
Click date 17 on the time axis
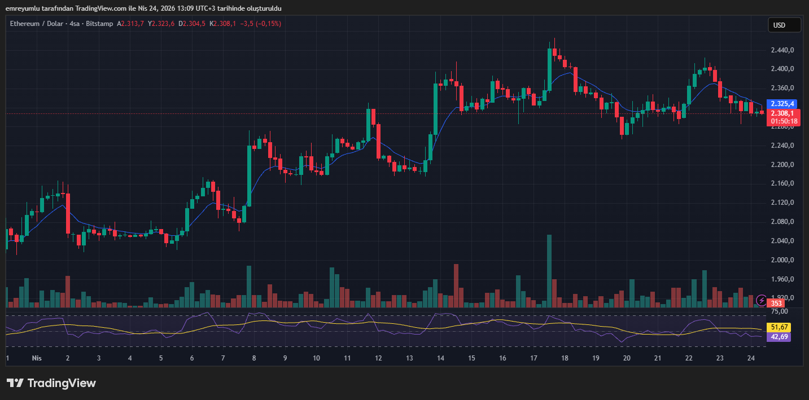pyautogui.click(x=533, y=358)
